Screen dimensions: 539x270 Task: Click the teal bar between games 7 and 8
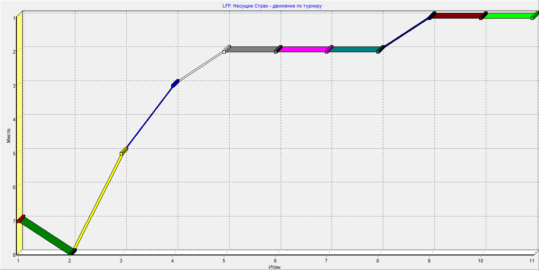tap(354, 49)
